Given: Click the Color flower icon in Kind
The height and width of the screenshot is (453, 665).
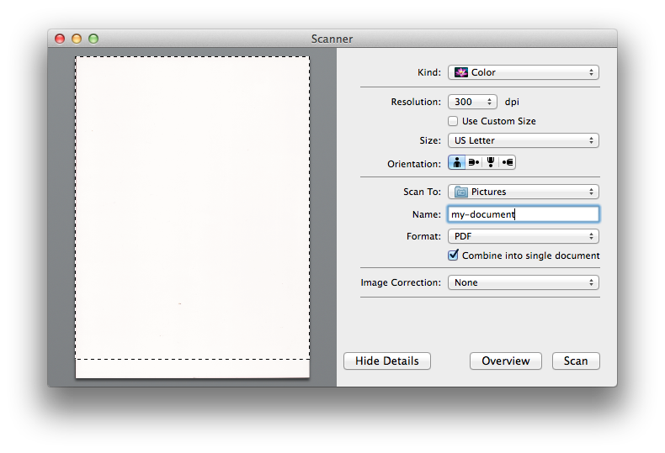Looking at the screenshot, I should [x=461, y=72].
